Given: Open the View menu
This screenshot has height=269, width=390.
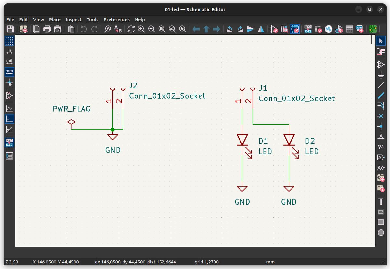Looking at the screenshot, I should 38,19.
